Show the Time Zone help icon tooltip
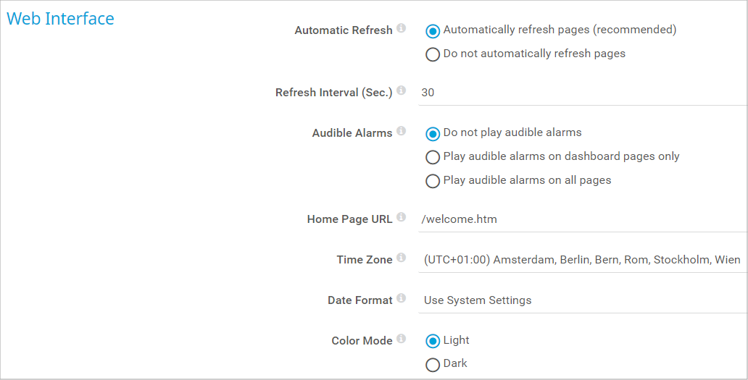 pos(402,258)
